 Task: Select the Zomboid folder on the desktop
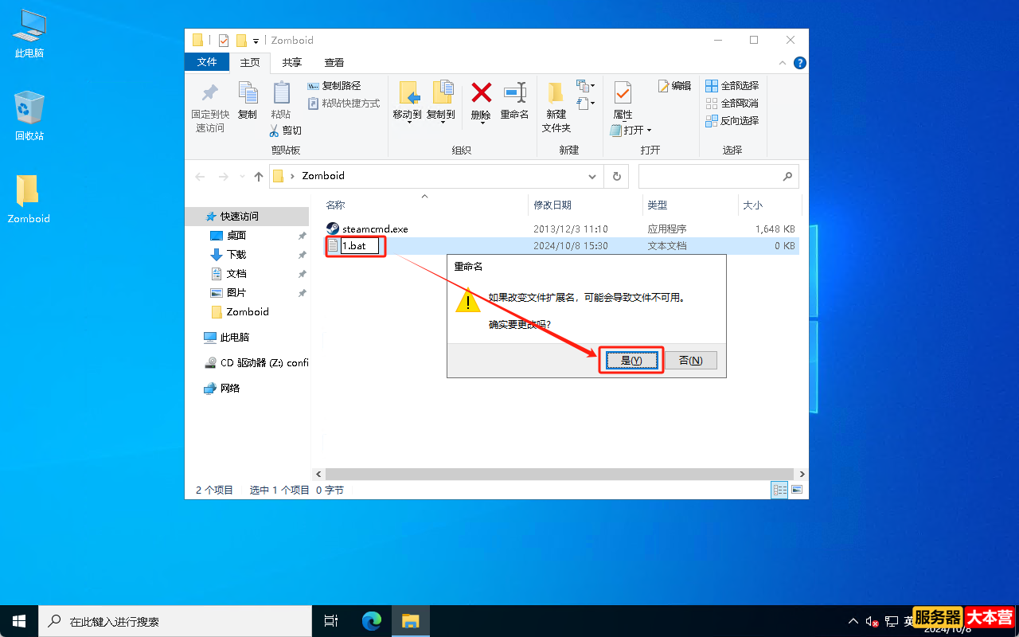[x=29, y=199]
